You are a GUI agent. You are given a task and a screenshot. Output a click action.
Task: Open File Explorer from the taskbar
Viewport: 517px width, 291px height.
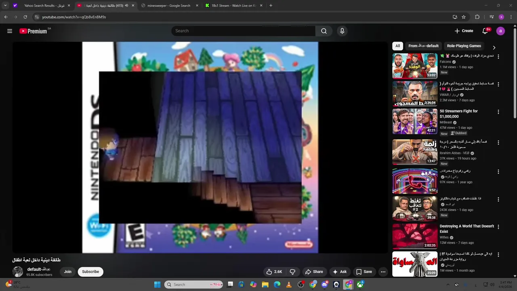tap(265, 285)
